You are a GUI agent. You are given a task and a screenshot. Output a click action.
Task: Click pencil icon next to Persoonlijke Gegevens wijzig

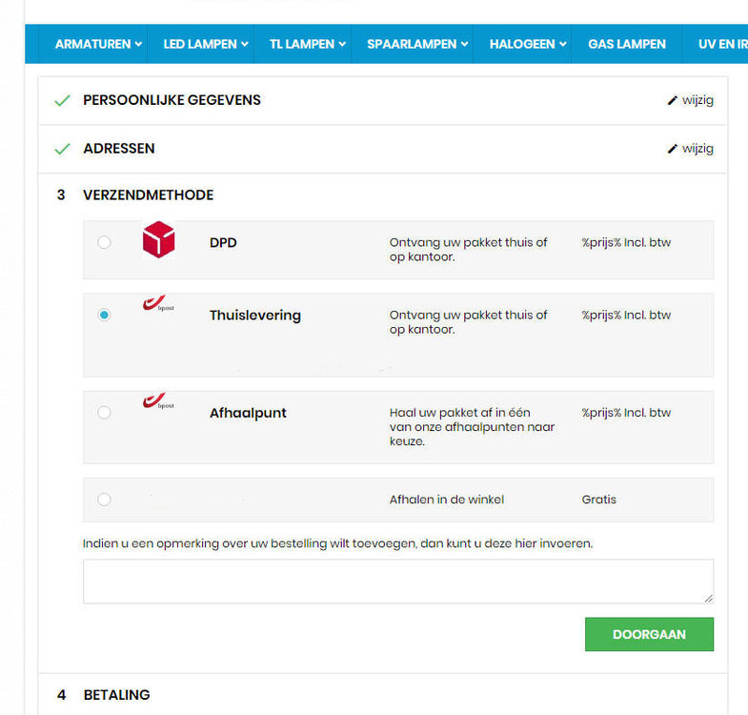(x=673, y=100)
